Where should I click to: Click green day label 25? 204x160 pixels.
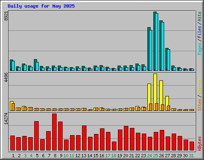155,156
